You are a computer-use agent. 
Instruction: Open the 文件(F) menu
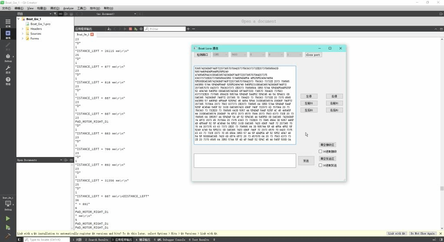pyautogui.click(x=6, y=8)
